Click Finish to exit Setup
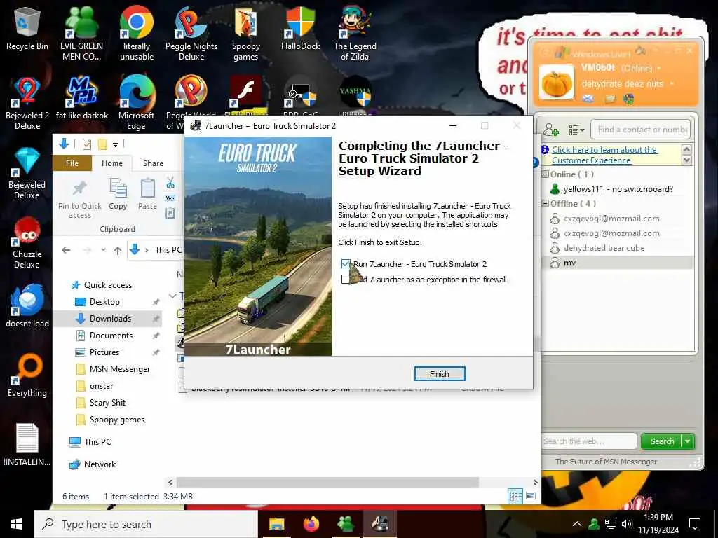Screen dimensions: 718x538 tap(440, 374)
